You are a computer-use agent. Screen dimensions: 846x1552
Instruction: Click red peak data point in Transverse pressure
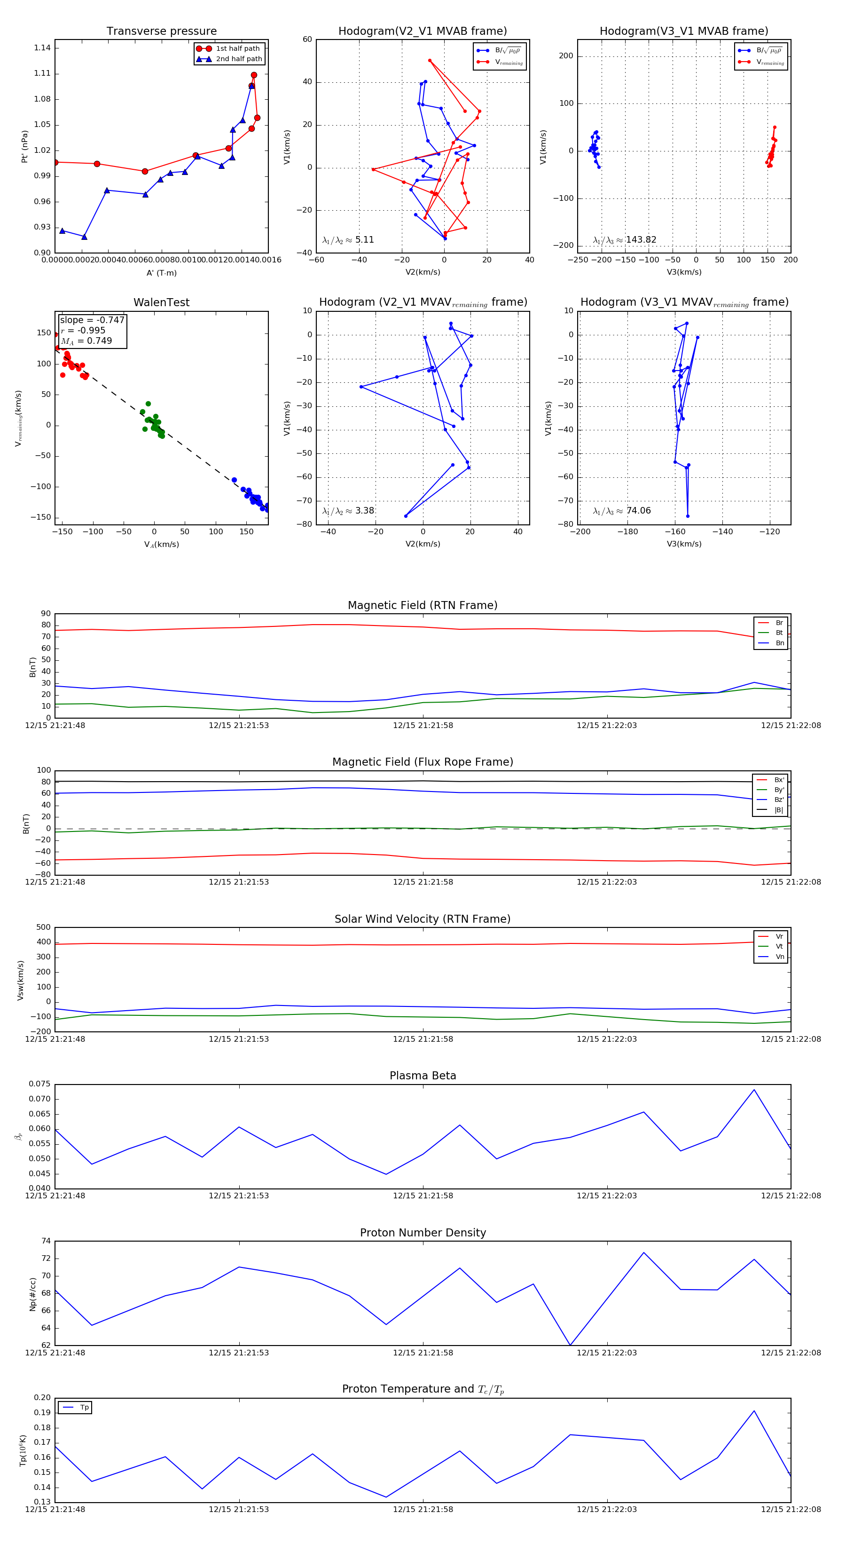[254, 75]
